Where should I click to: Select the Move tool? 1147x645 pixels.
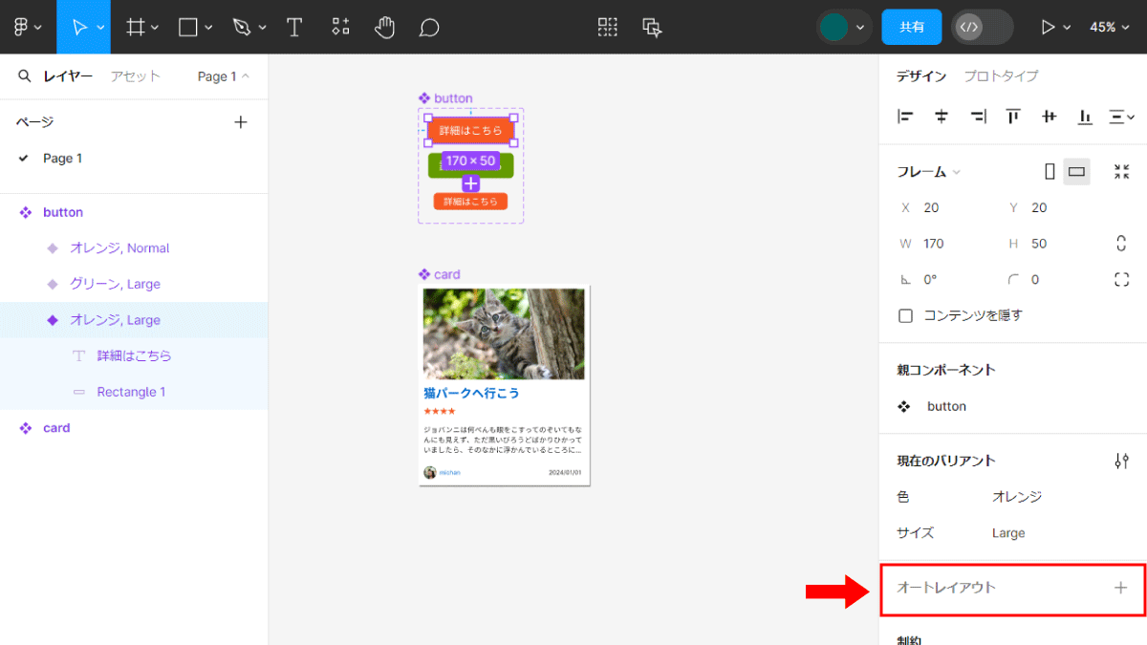tap(78, 27)
